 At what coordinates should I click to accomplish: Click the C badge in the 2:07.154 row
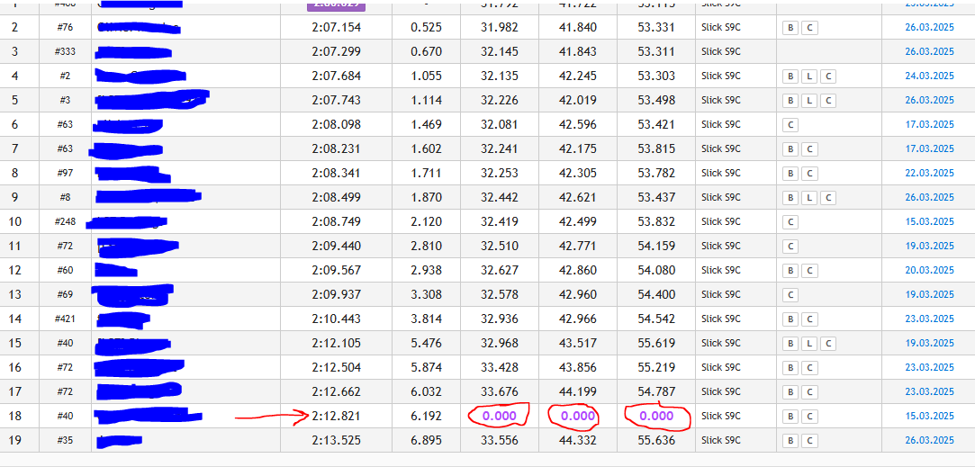tap(809, 27)
